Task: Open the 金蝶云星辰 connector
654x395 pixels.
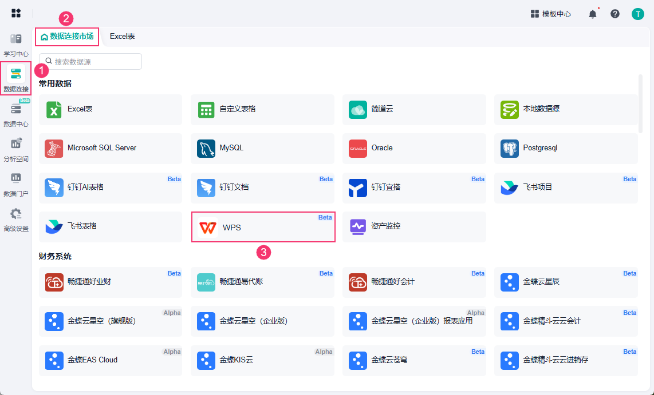Action: pyautogui.click(x=566, y=282)
